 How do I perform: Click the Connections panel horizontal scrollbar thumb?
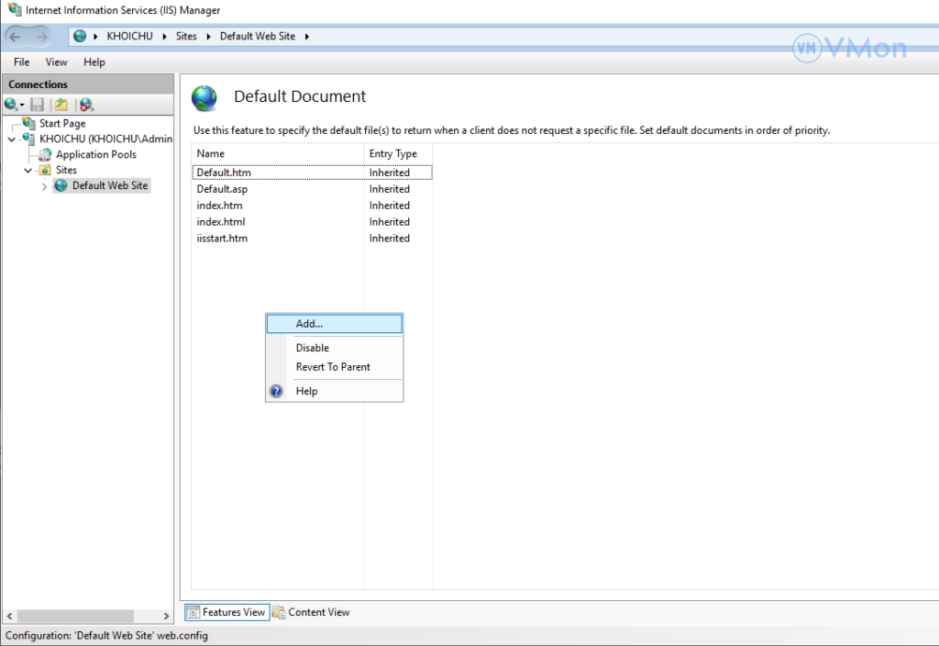[75, 616]
